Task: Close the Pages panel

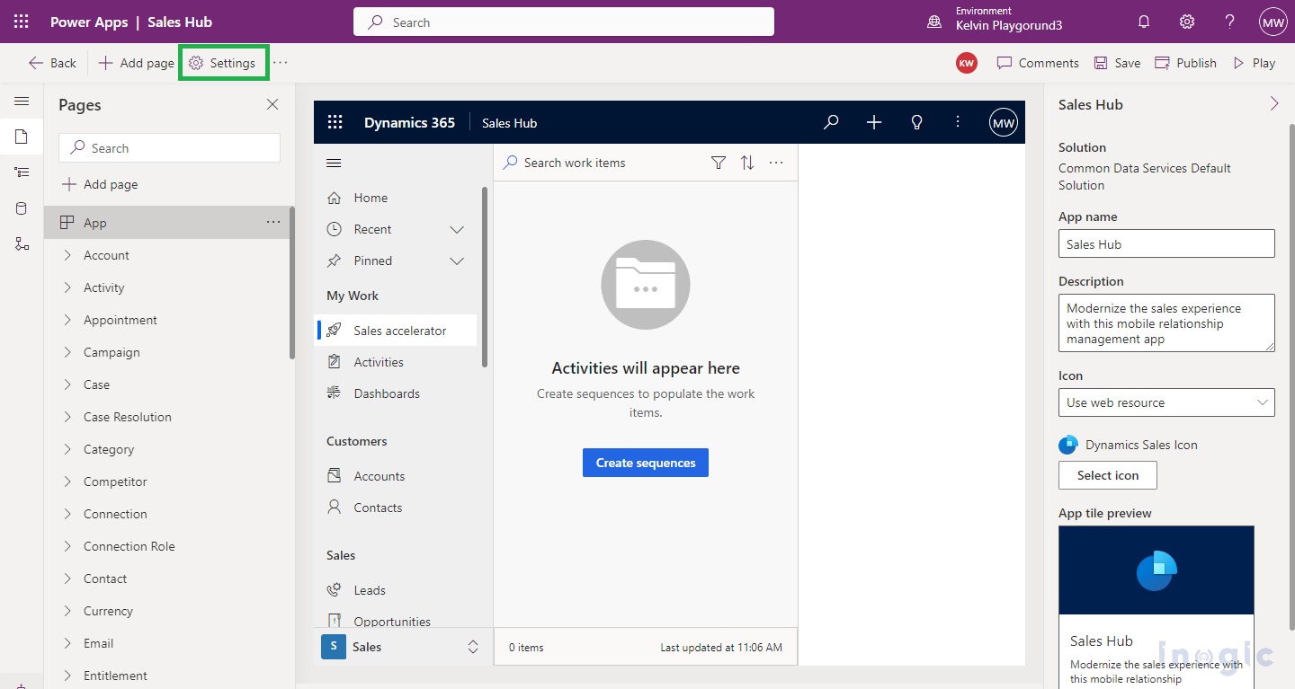Action: (x=272, y=105)
